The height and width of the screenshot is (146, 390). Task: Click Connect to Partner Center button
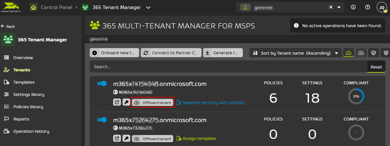point(171,53)
